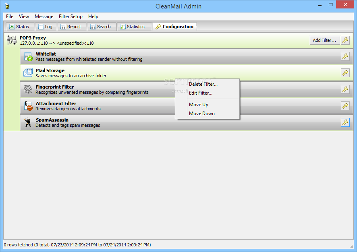Click wrench icon in Whitelist row
Screen dimensions: 357x252
click(x=345, y=56)
